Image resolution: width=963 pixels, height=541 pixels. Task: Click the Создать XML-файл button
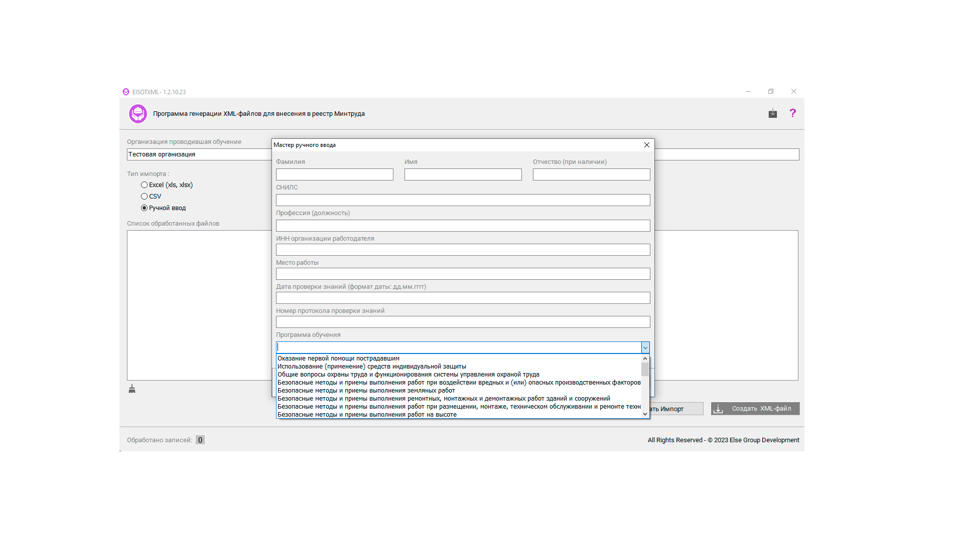point(755,409)
